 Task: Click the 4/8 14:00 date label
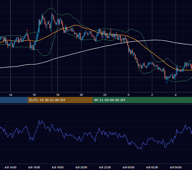10,167
